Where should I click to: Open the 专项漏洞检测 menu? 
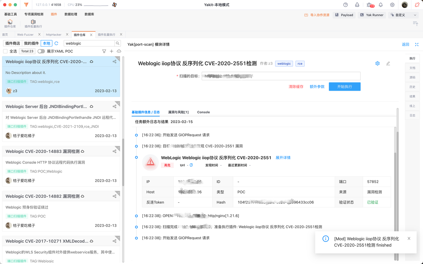point(34,14)
